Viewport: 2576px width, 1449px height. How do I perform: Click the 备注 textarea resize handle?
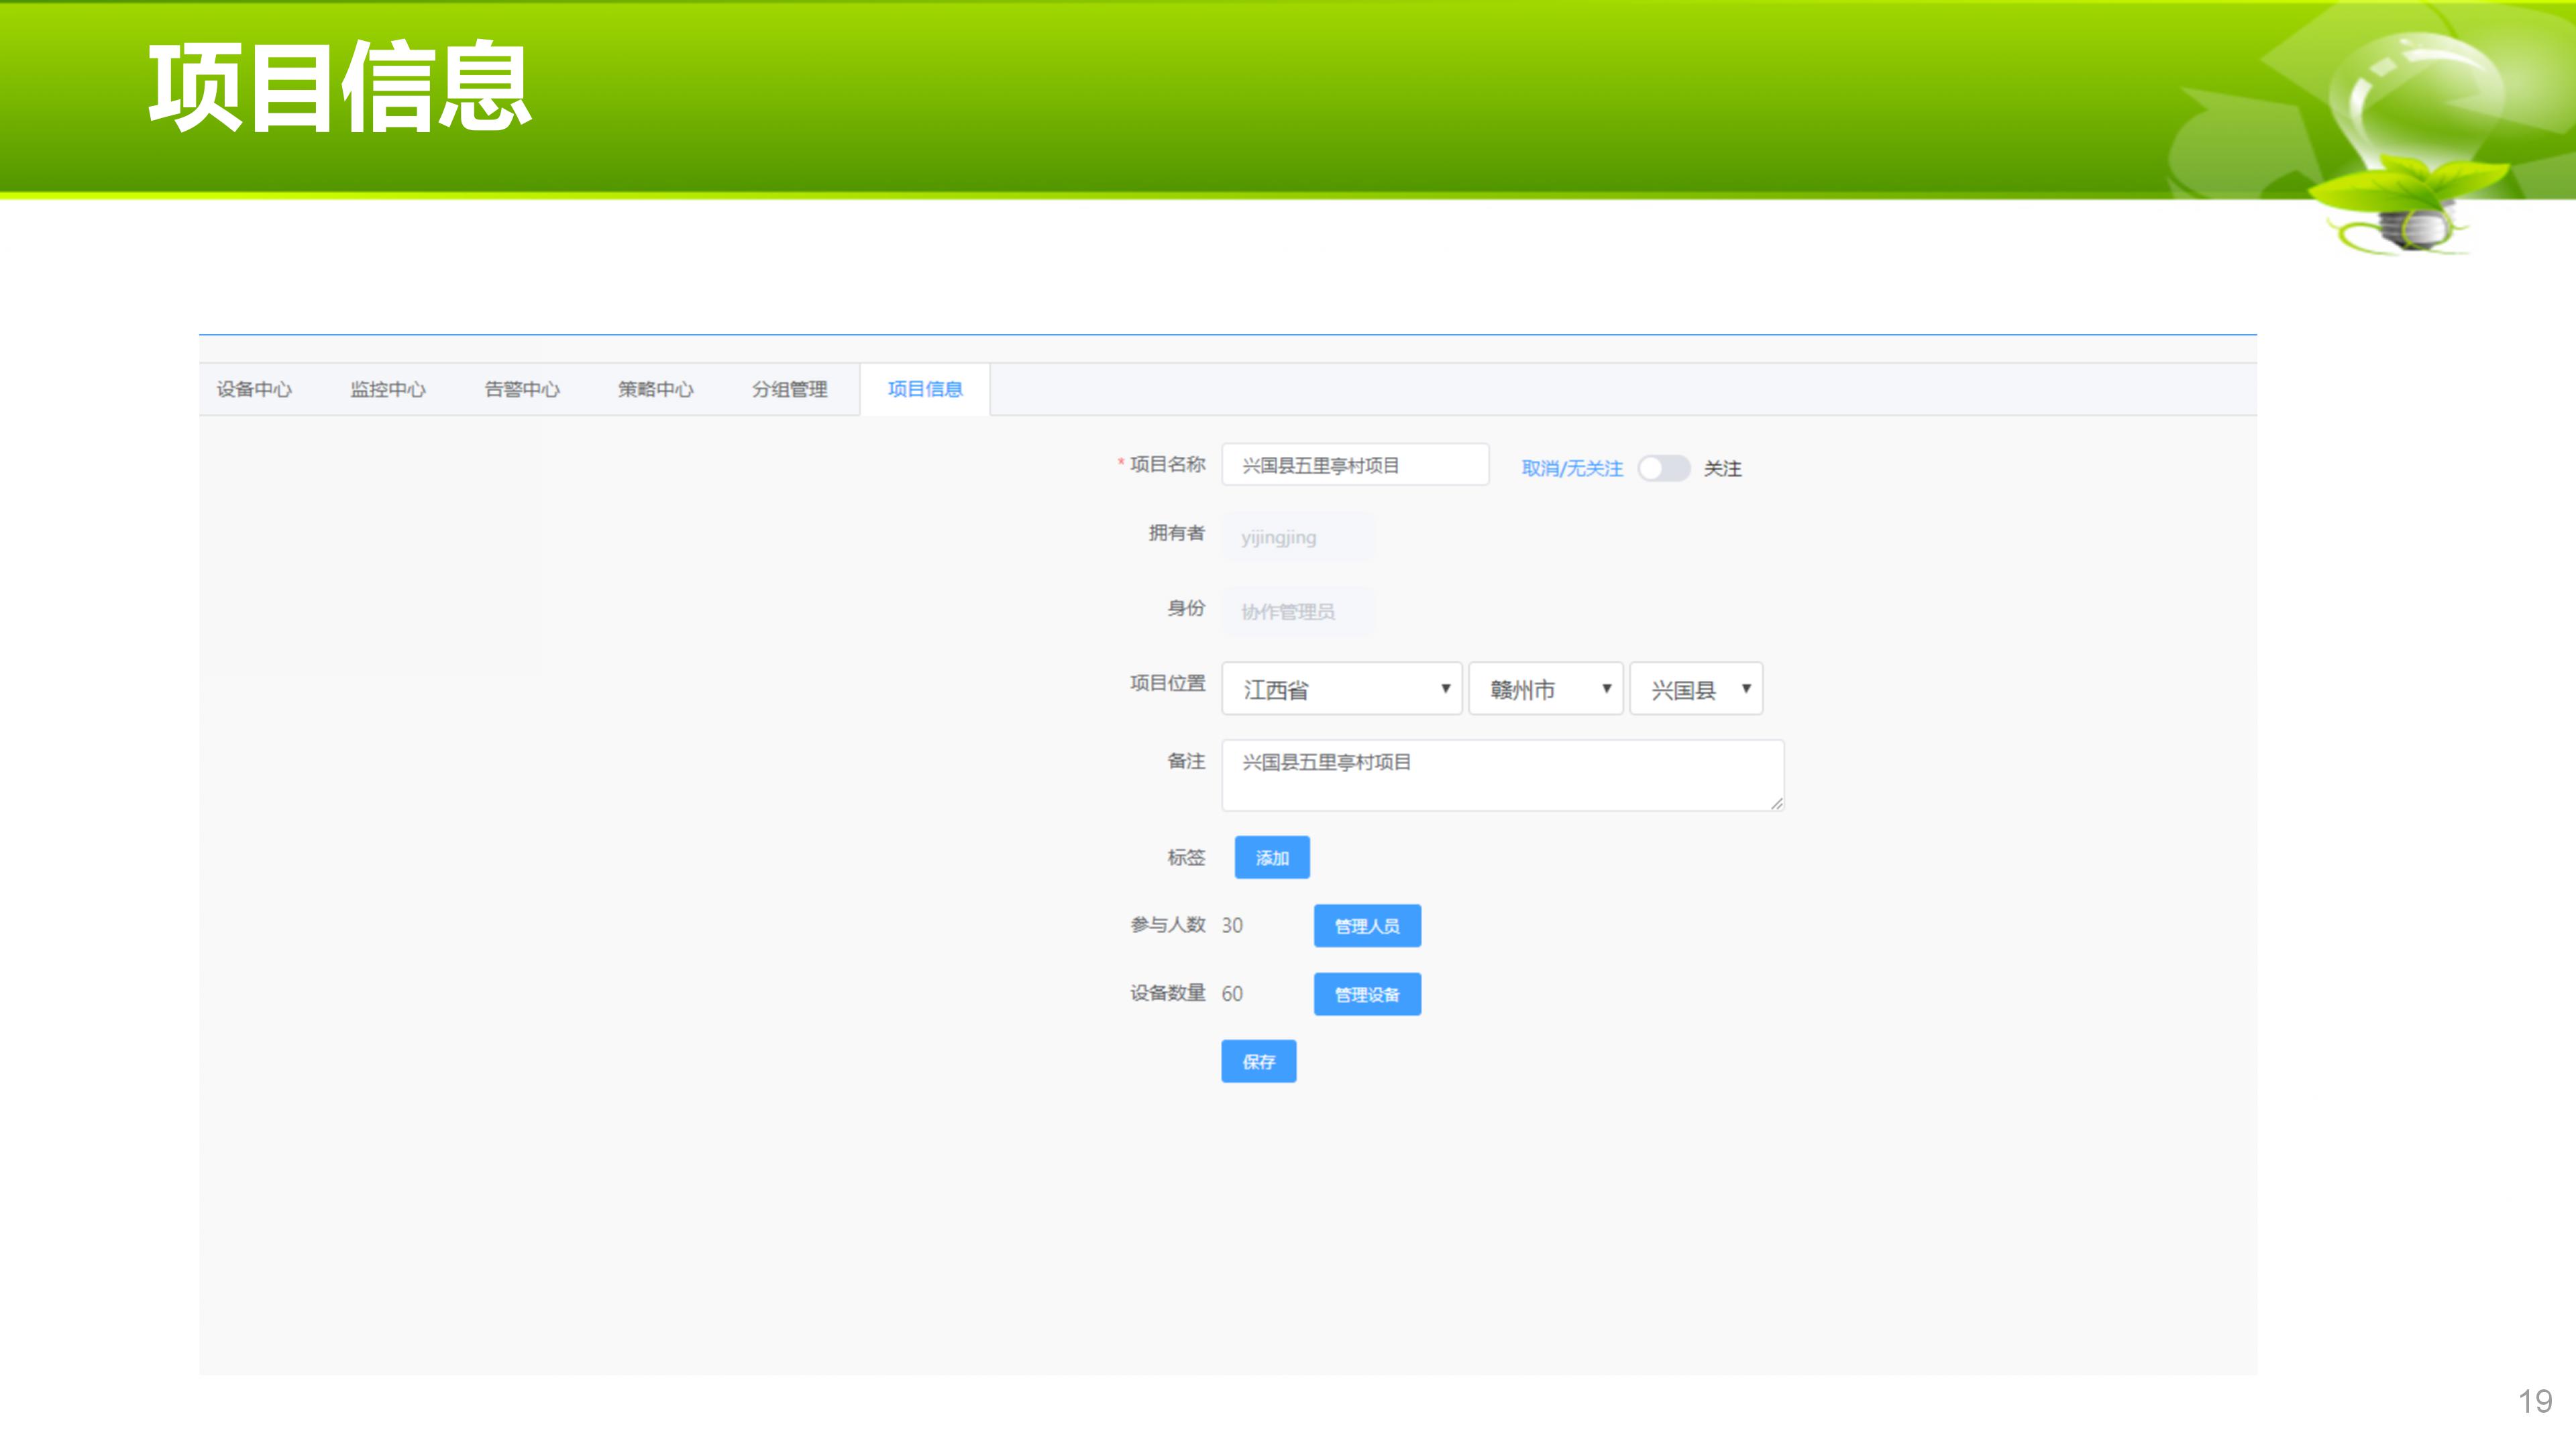pyautogui.click(x=1776, y=804)
